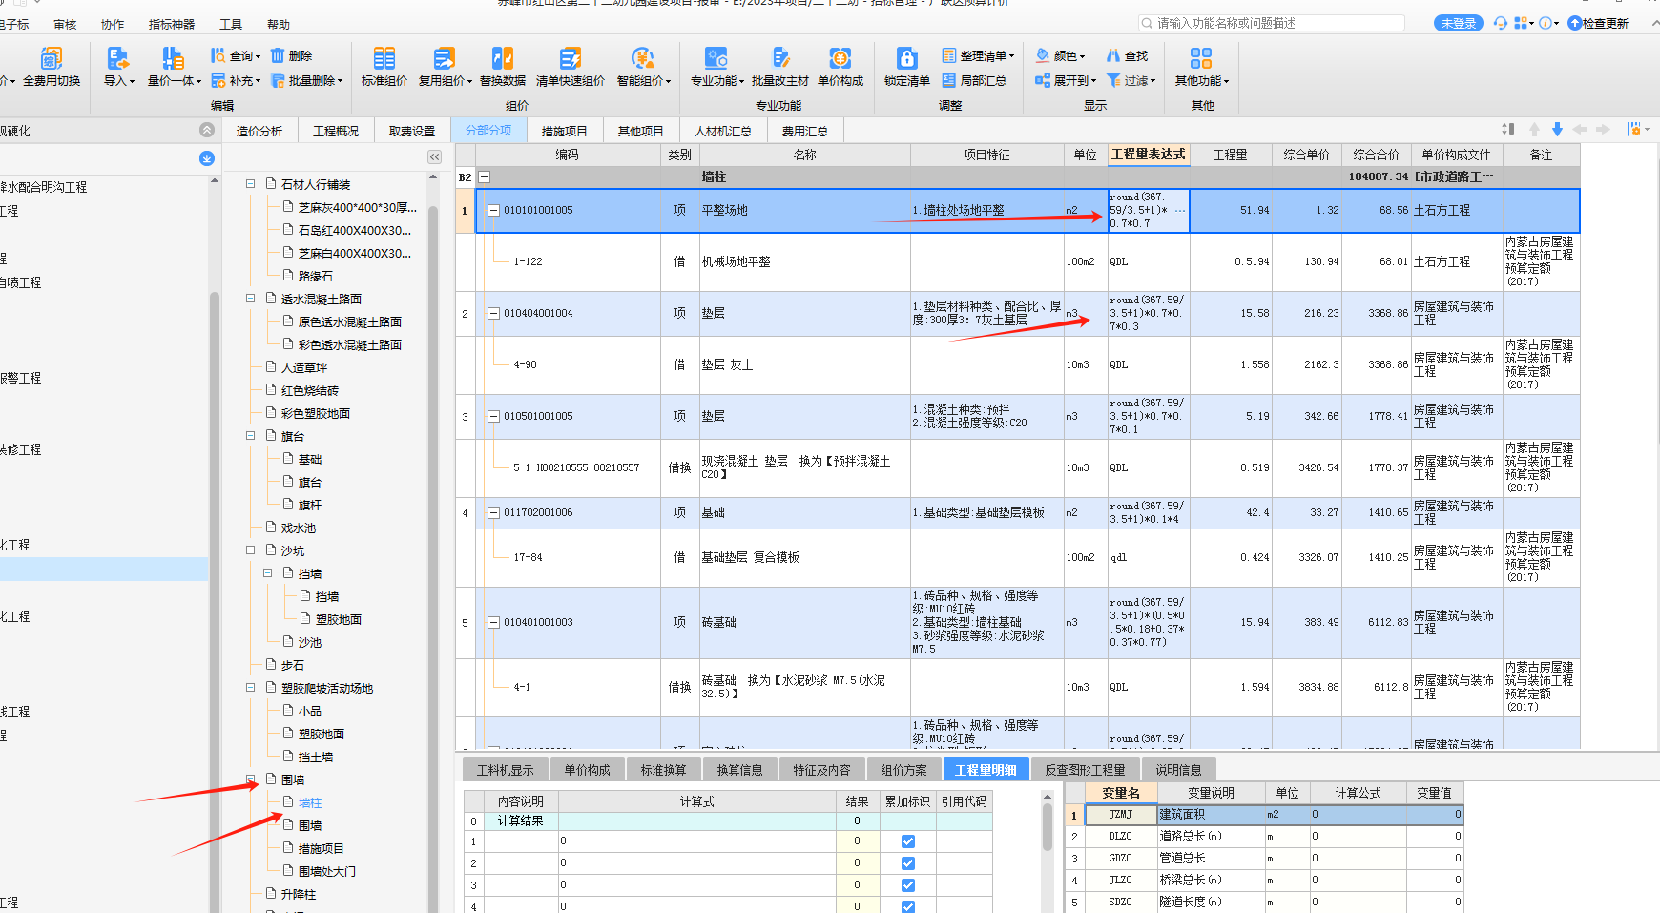Screen dimensions: 1660x913
Task: Open the 补充 supplement tool
Action: (236, 80)
